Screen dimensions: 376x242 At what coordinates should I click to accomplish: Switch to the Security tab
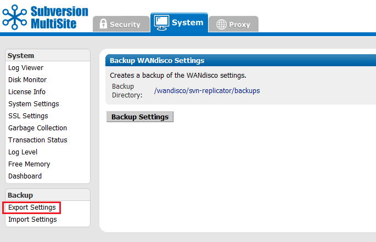[x=121, y=24]
